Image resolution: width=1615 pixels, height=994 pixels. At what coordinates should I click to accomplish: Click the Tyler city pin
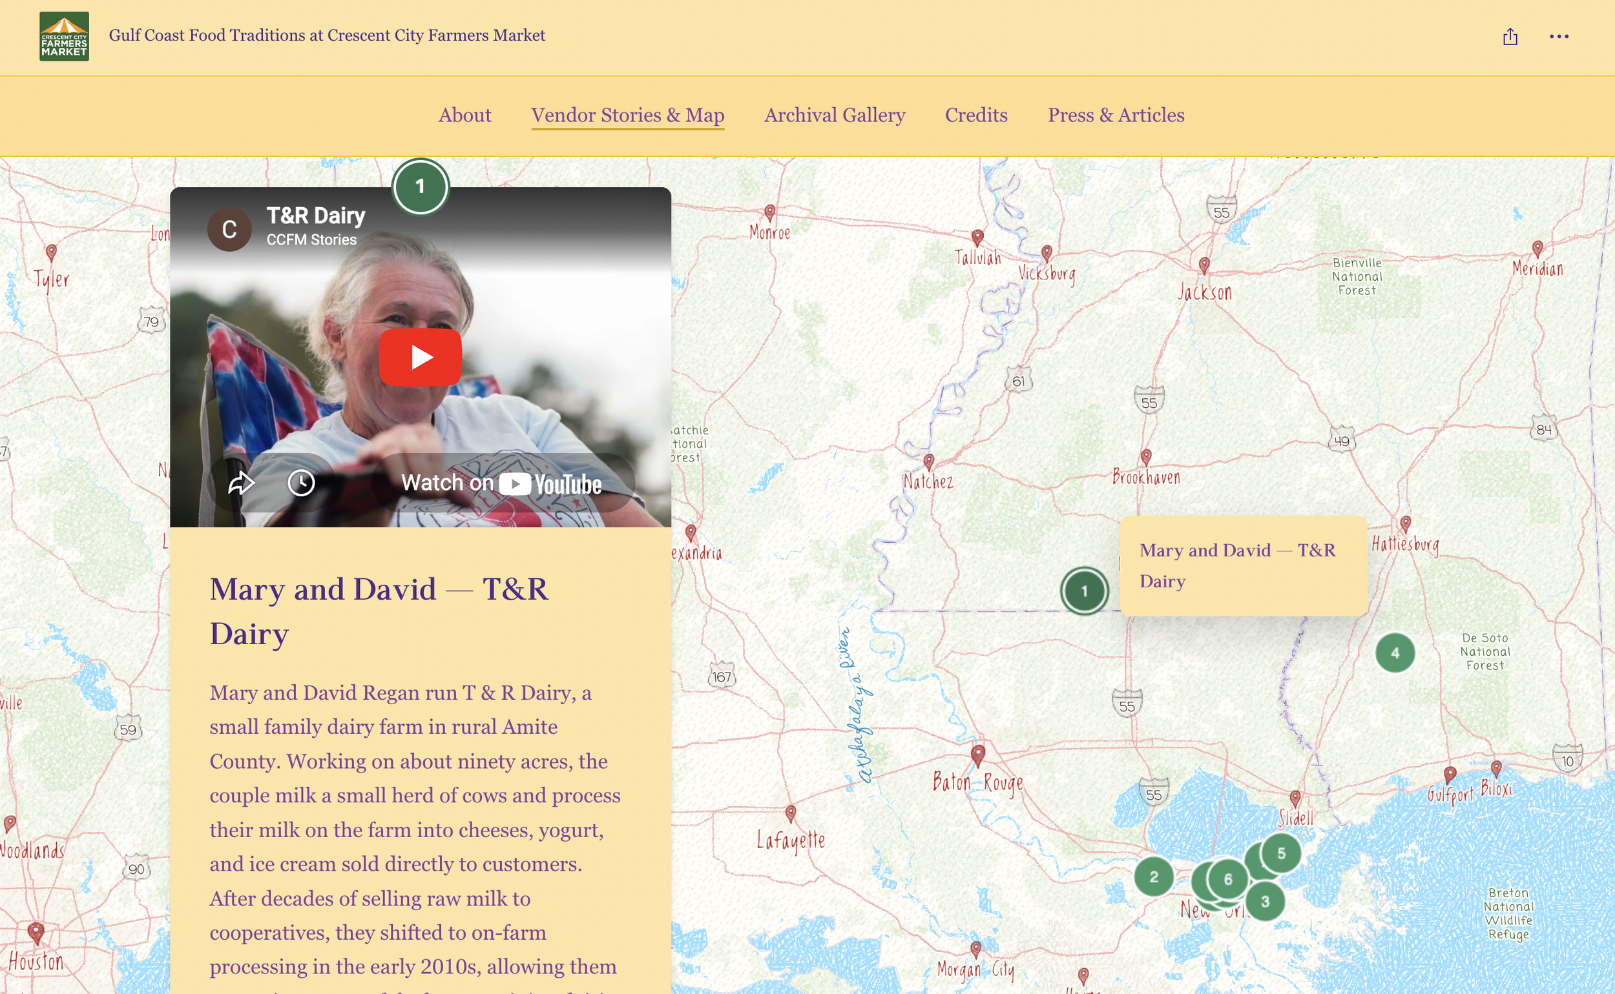(51, 252)
